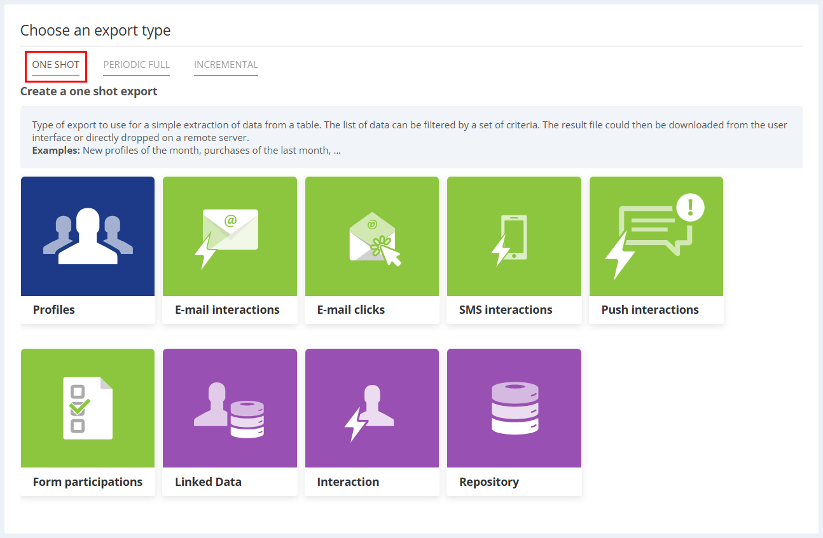Click the SMS interactions label
The width and height of the screenshot is (823, 538).
506,310
